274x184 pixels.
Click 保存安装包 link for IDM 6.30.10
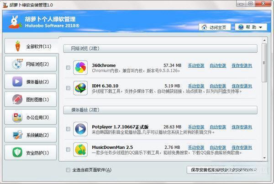point(242,86)
